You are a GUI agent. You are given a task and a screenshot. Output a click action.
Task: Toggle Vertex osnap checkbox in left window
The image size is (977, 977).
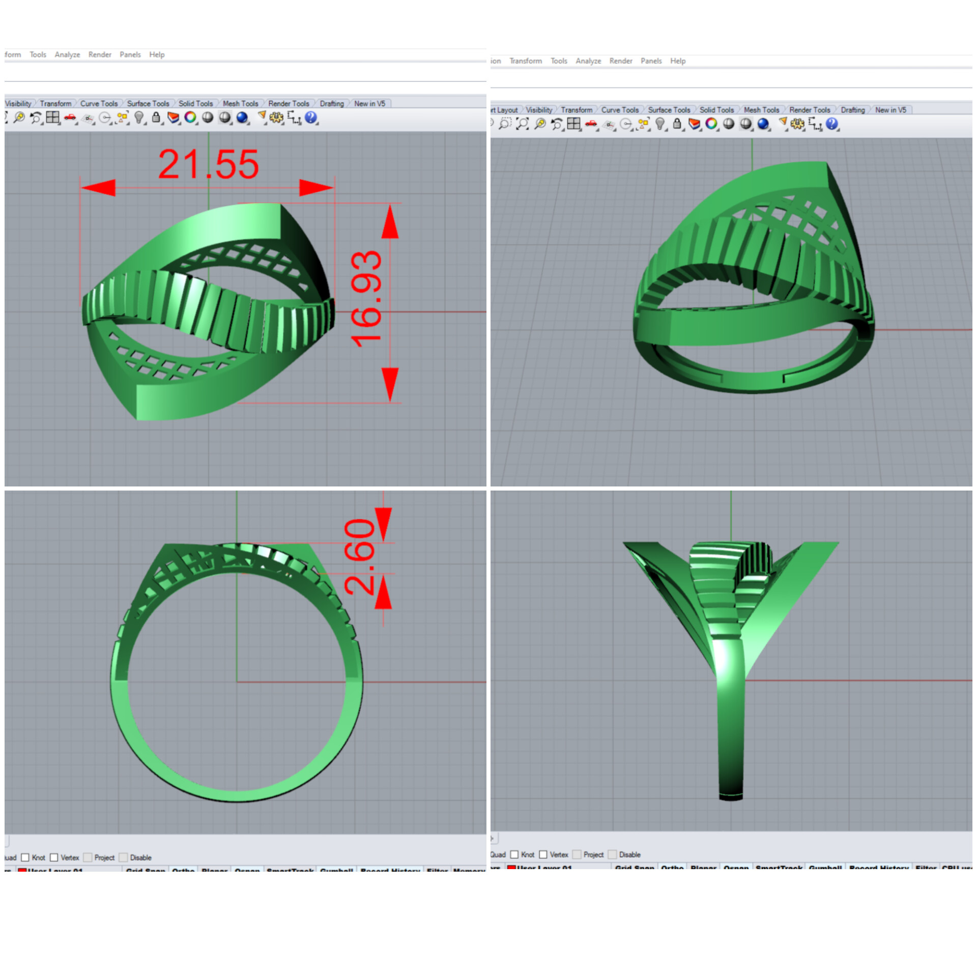click(54, 857)
